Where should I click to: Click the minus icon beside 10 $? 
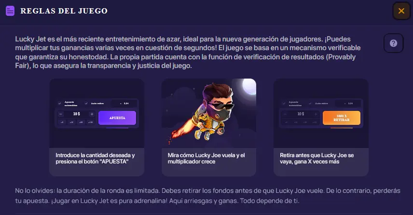pos(61,114)
